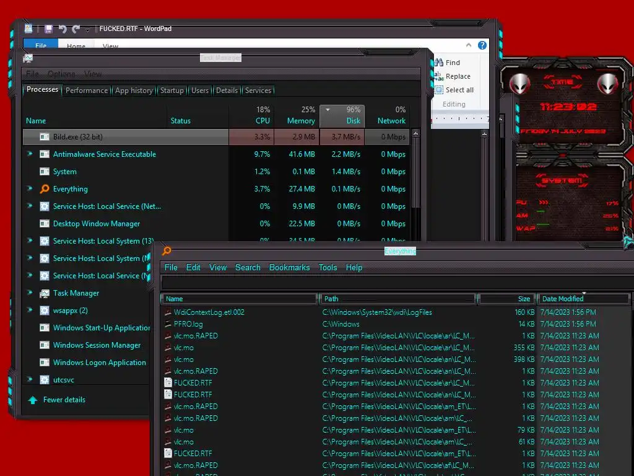
Task: Select the WdiContextLog.etl.002 file icon
Action: pos(168,312)
